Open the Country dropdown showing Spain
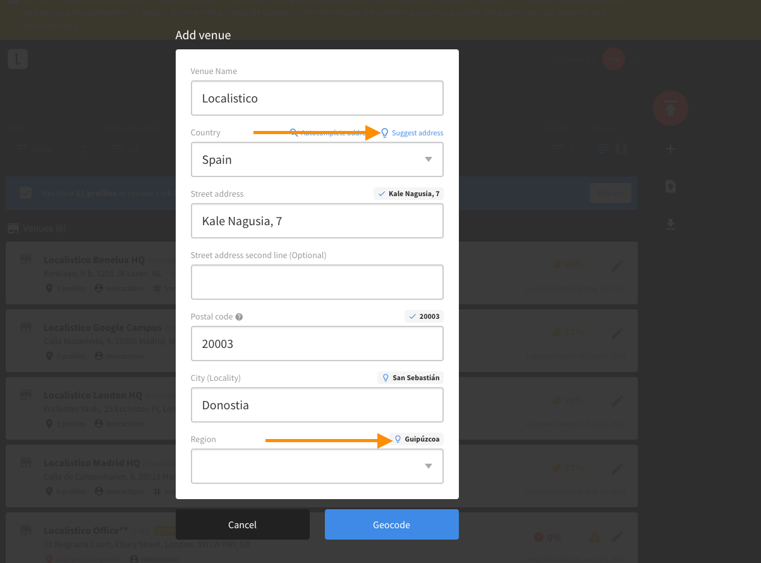The width and height of the screenshot is (761, 563). (x=317, y=159)
